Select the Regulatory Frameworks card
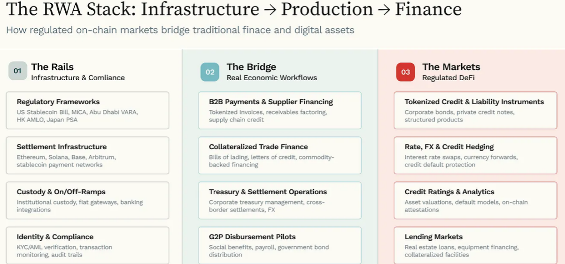 (x=87, y=110)
